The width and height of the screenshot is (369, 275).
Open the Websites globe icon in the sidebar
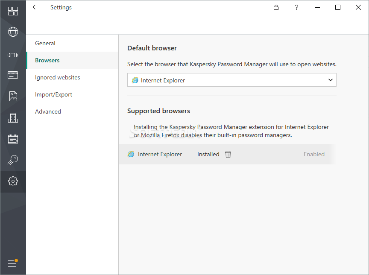click(13, 32)
